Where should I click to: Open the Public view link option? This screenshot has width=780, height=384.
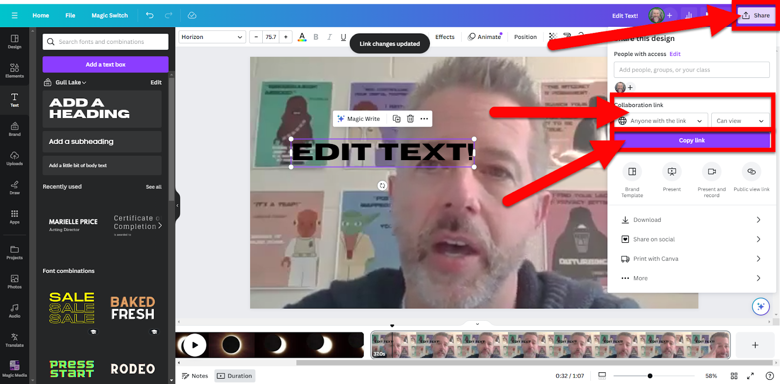[751, 172]
